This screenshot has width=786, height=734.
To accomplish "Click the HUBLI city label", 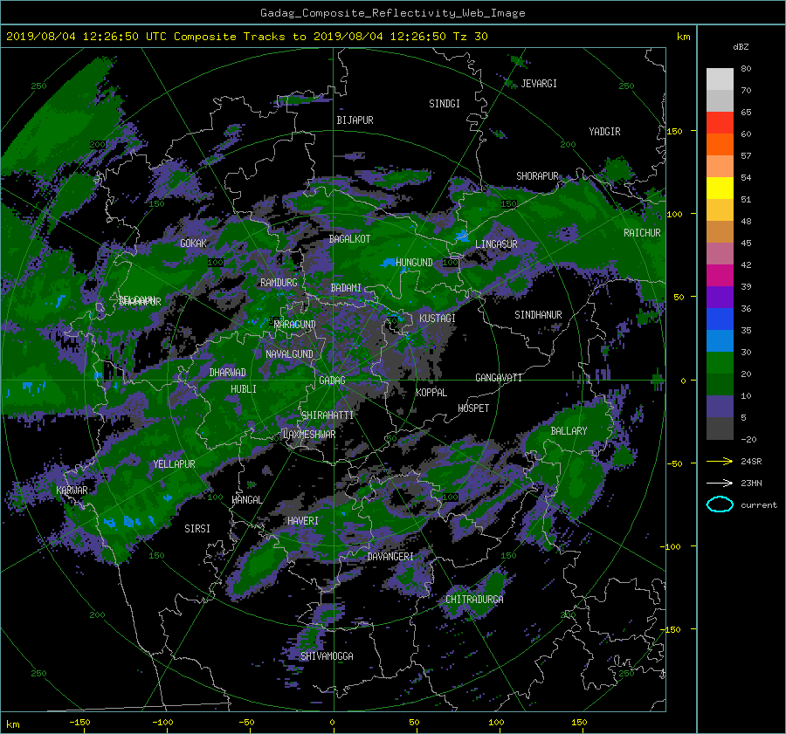I will tap(244, 389).
